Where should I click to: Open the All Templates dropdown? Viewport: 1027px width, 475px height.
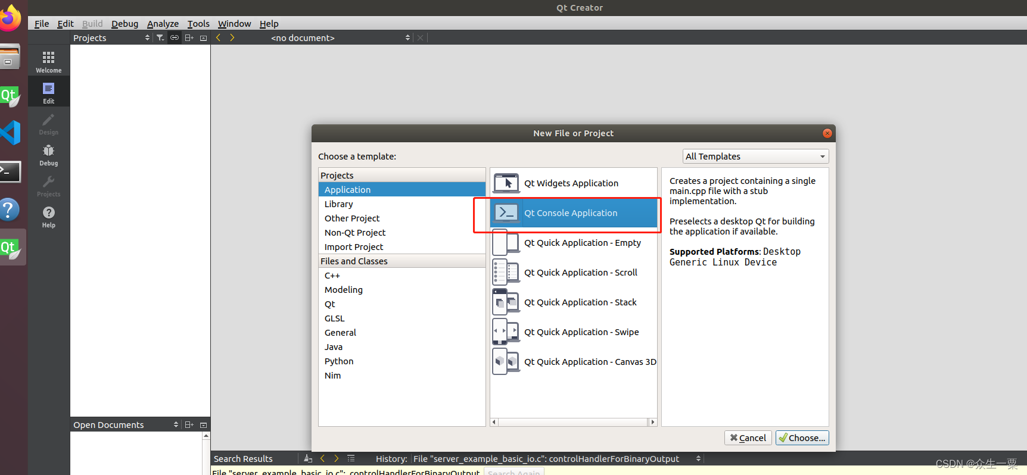click(755, 156)
